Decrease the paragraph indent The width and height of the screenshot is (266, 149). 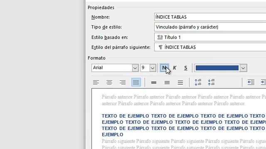tap(251, 82)
